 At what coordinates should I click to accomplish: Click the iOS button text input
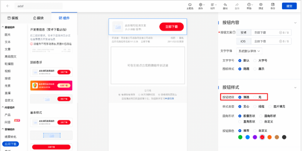pyautogui.click(x=271, y=41)
